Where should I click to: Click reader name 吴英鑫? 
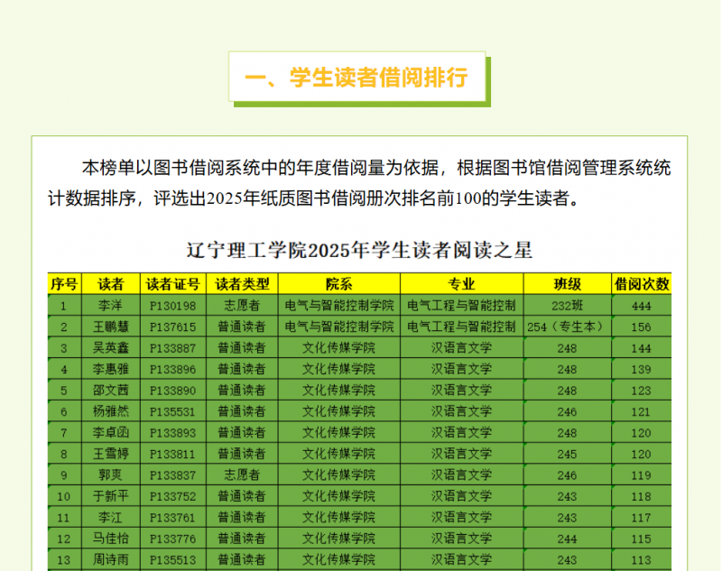tap(110, 348)
